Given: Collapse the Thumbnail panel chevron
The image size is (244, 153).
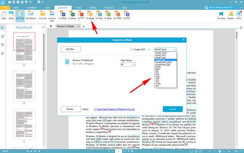Looking at the screenshot, I should coord(43,27).
